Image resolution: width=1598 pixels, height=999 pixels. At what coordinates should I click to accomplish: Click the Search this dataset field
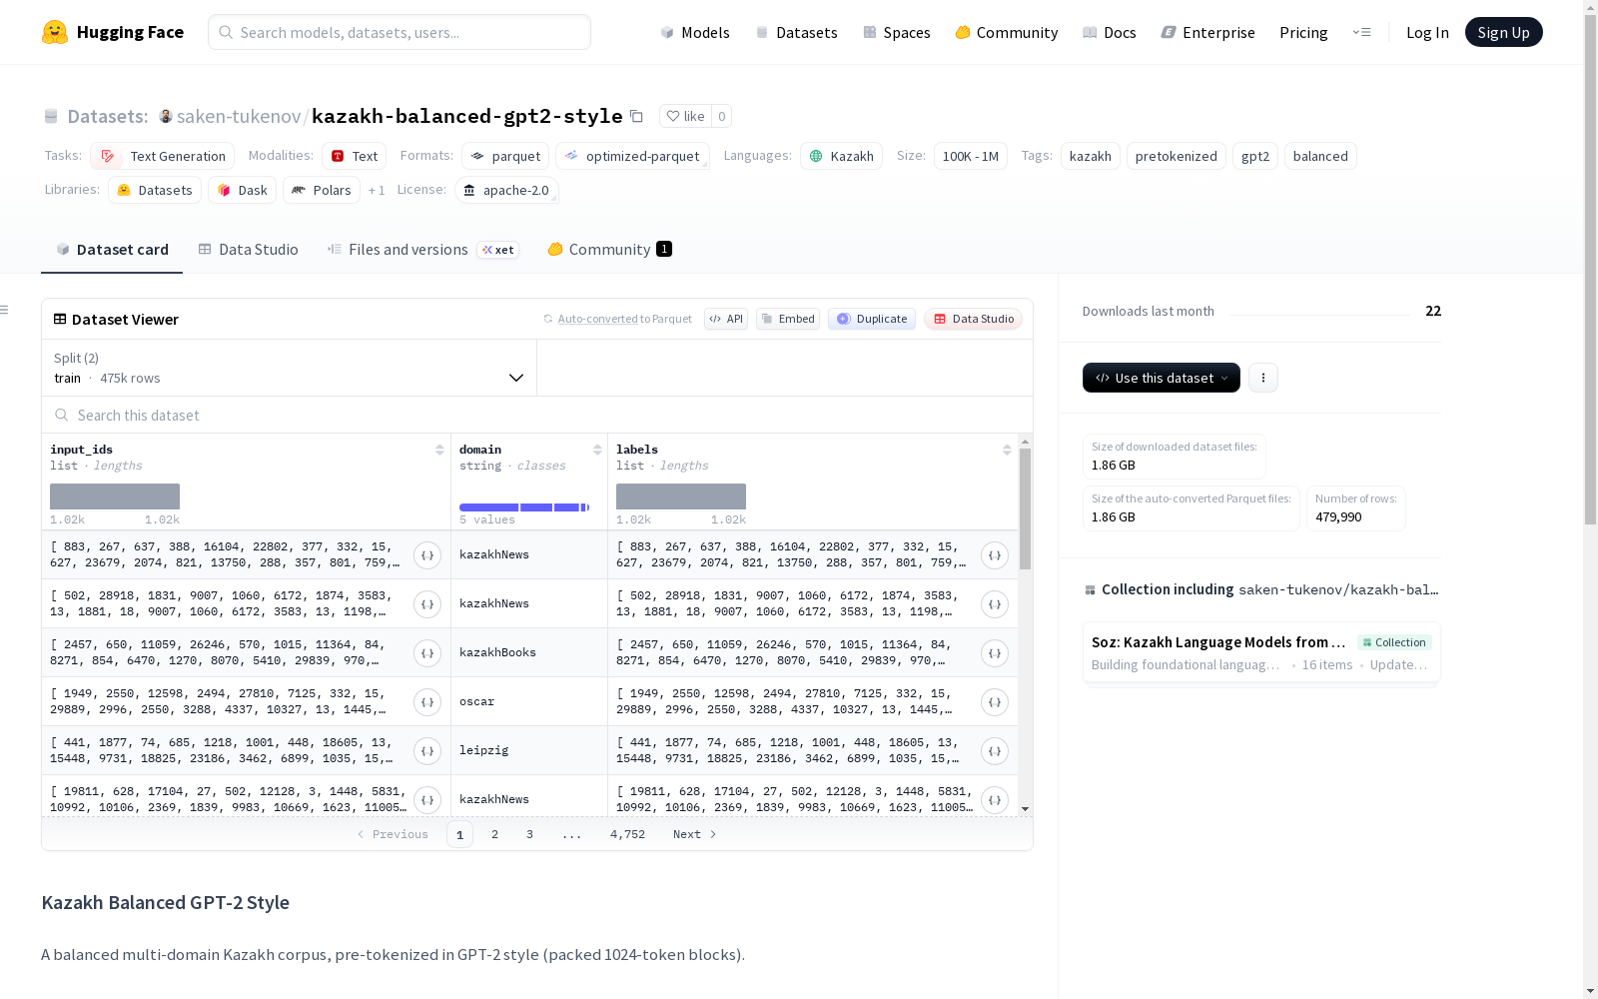point(537,416)
